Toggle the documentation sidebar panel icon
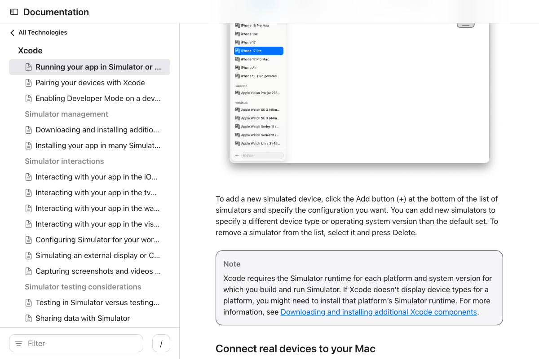 tap(14, 12)
